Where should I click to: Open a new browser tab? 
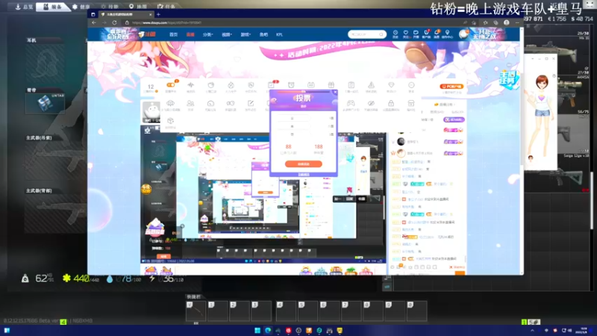[158, 14]
